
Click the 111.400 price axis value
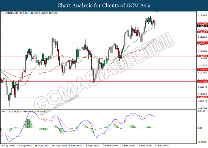pos(202,51)
